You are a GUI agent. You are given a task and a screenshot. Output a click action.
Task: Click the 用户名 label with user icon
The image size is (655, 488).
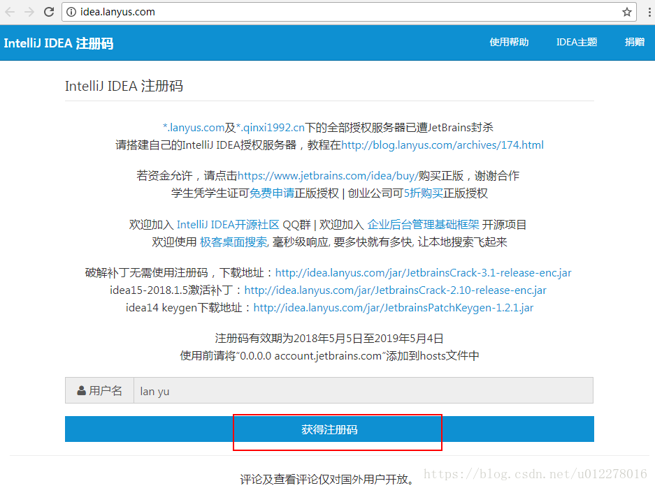(99, 390)
